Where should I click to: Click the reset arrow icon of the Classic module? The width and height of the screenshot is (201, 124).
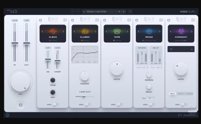97,20
